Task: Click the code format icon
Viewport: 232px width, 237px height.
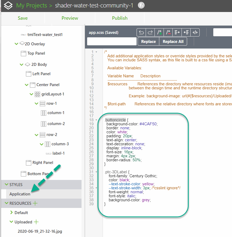Action: [195, 33]
